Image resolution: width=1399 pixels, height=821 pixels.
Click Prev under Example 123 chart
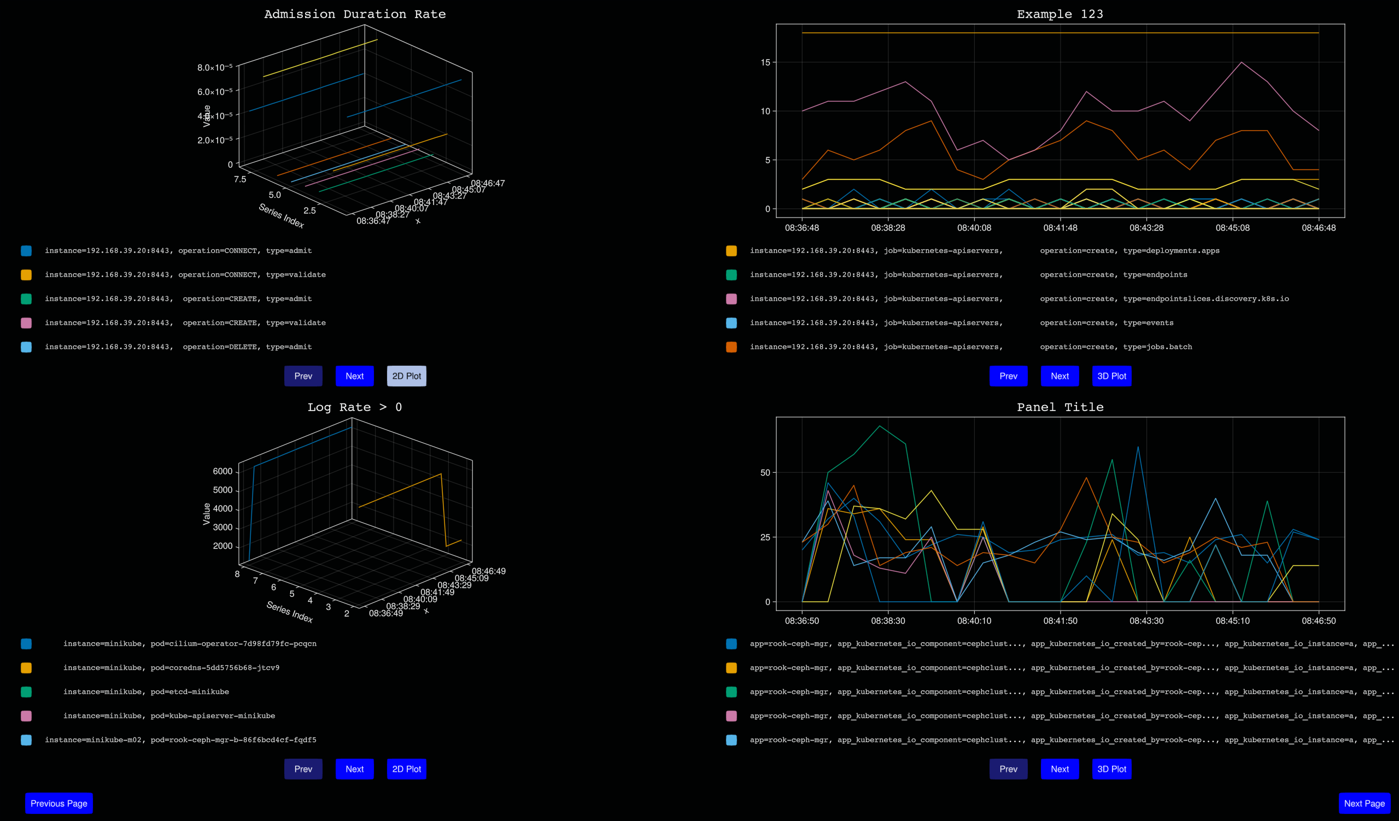pos(1008,376)
